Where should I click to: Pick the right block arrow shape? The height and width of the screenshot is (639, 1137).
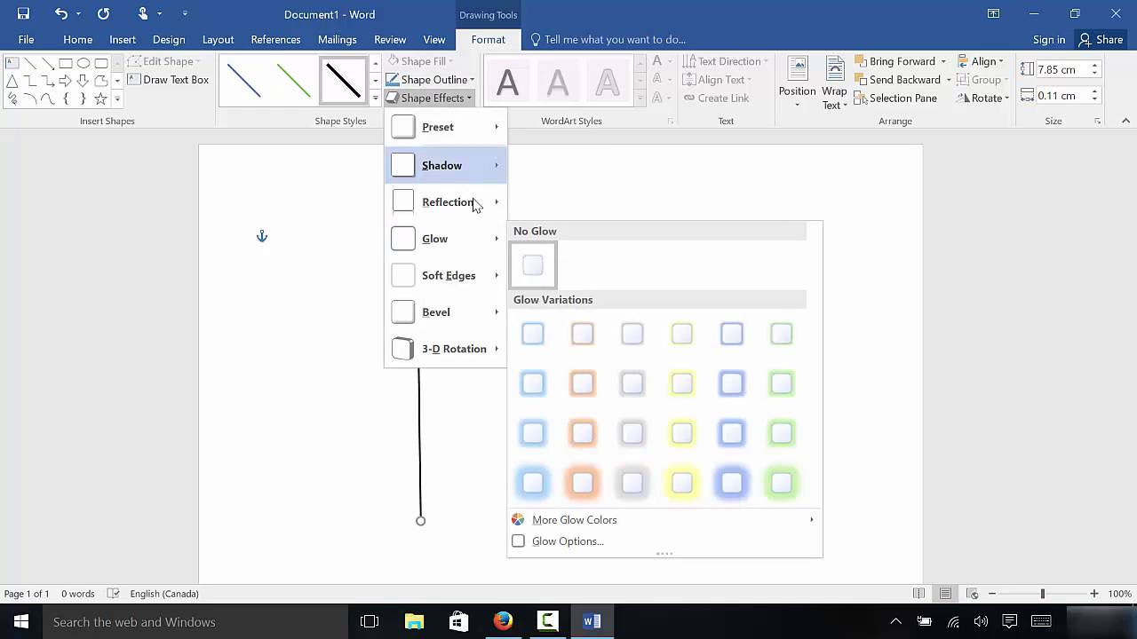coord(66,81)
